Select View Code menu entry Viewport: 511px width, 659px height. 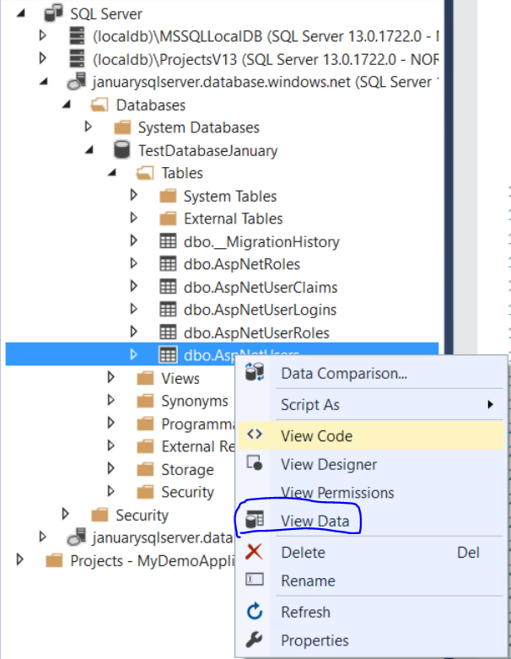point(371,436)
